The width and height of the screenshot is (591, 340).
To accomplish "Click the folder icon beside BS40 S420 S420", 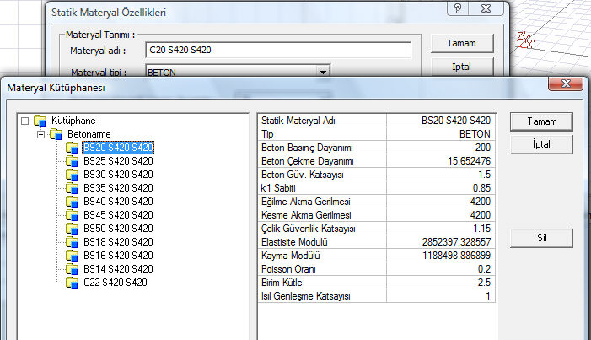I will tap(72, 202).
